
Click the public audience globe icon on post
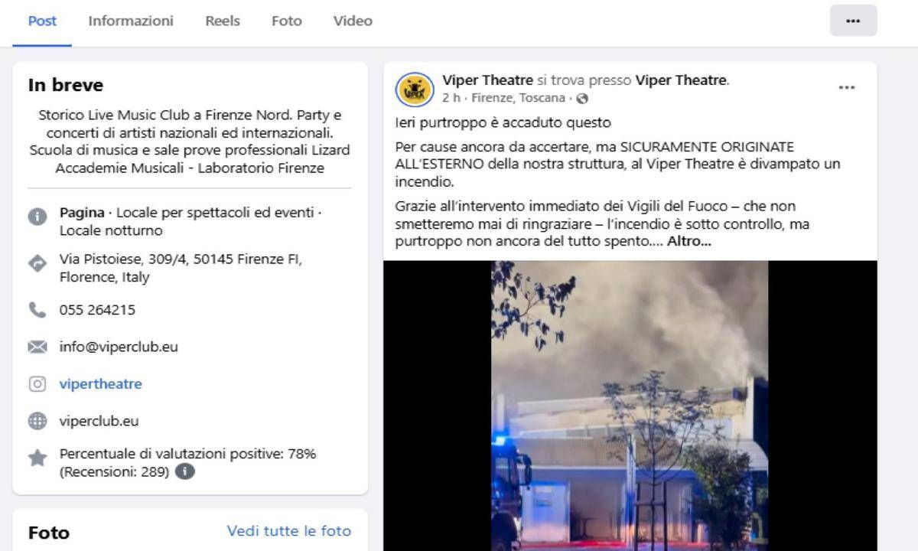coord(582,99)
